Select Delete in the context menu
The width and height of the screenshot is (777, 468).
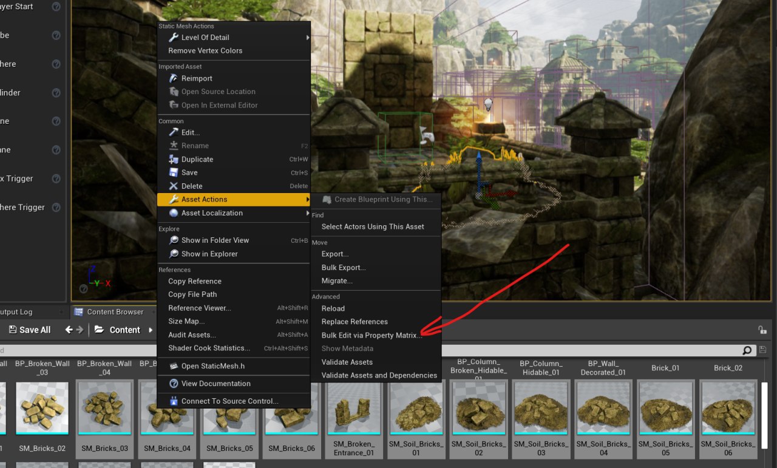click(234, 186)
